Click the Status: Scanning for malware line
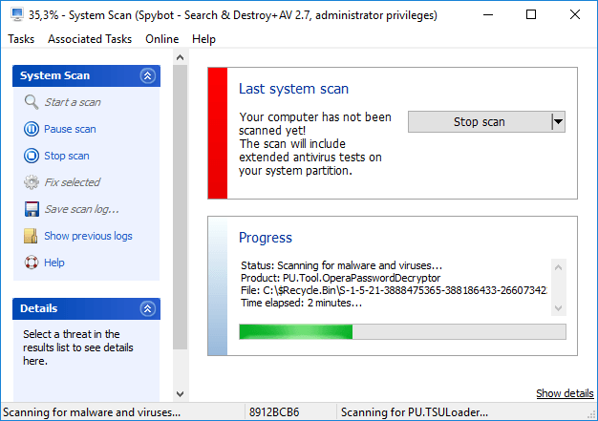This screenshot has height=421, width=598. coord(341,265)
